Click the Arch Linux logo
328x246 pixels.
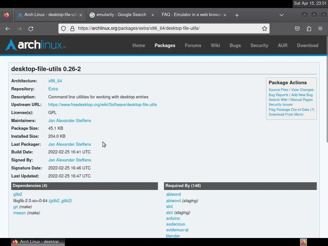coord(35,45)
